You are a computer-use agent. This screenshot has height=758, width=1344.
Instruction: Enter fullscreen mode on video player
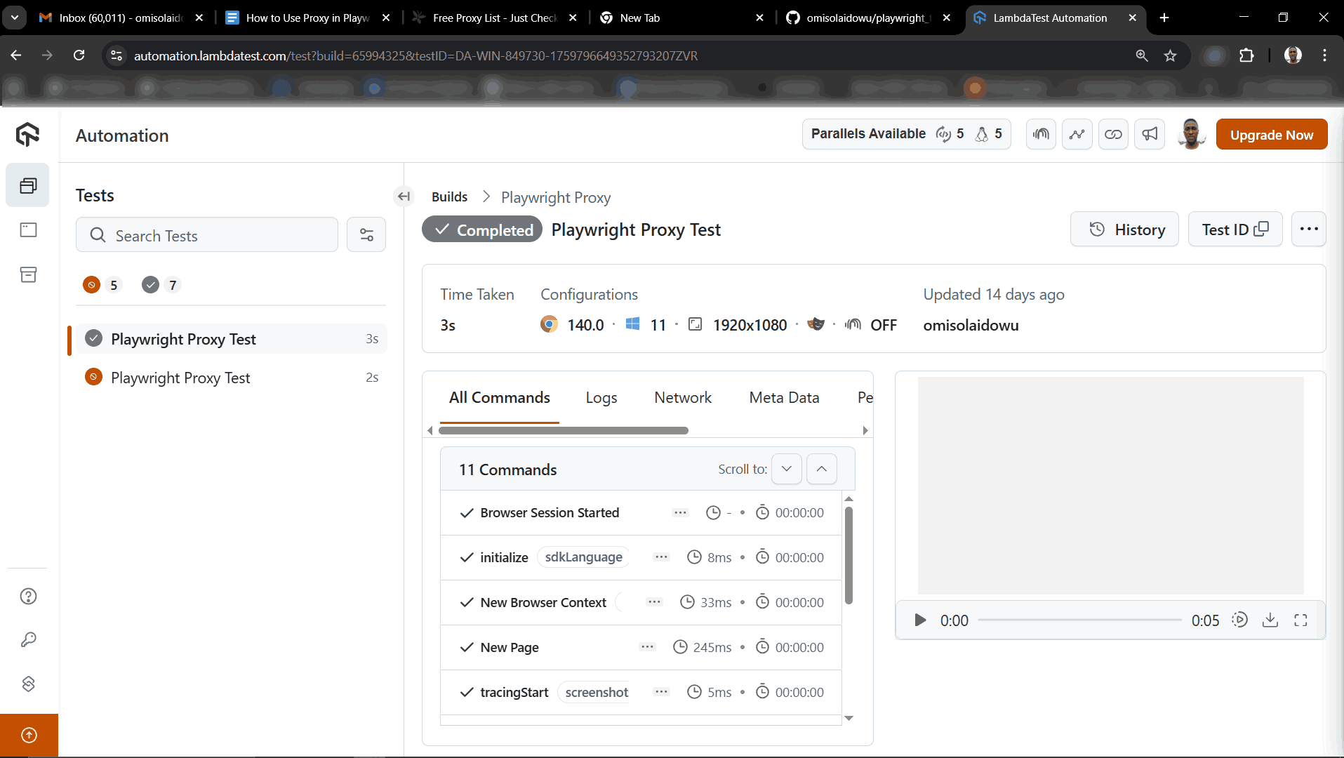point(1300,620)
